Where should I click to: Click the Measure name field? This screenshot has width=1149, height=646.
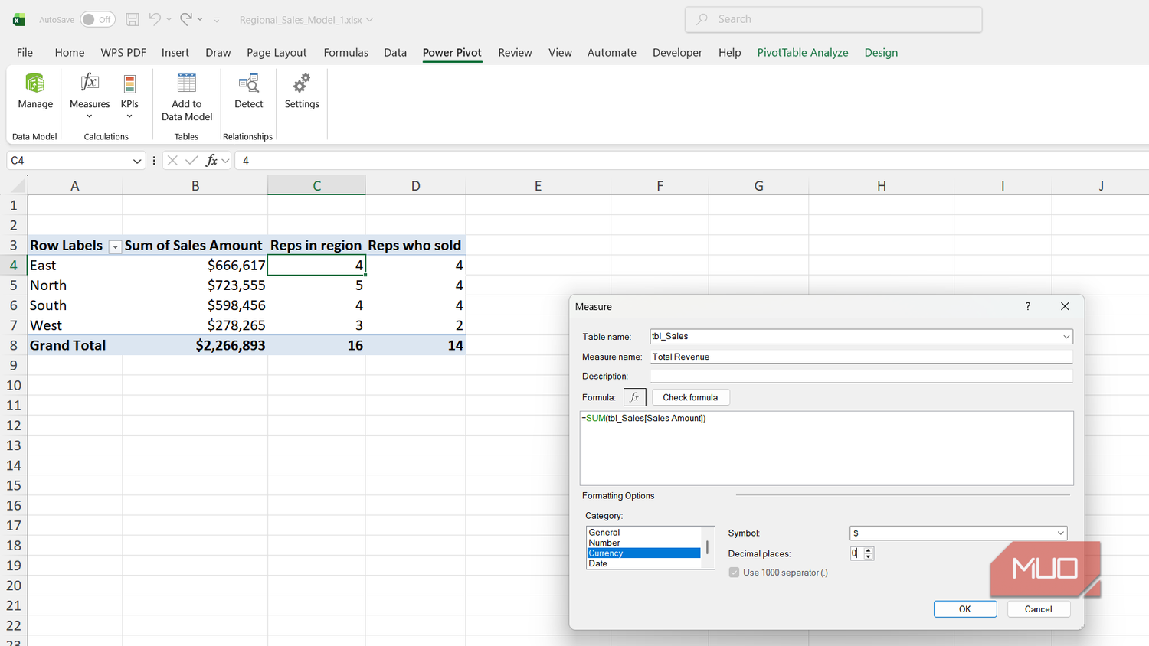861,357
